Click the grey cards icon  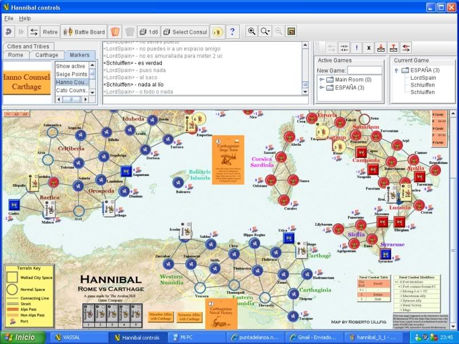click(130, 32)
